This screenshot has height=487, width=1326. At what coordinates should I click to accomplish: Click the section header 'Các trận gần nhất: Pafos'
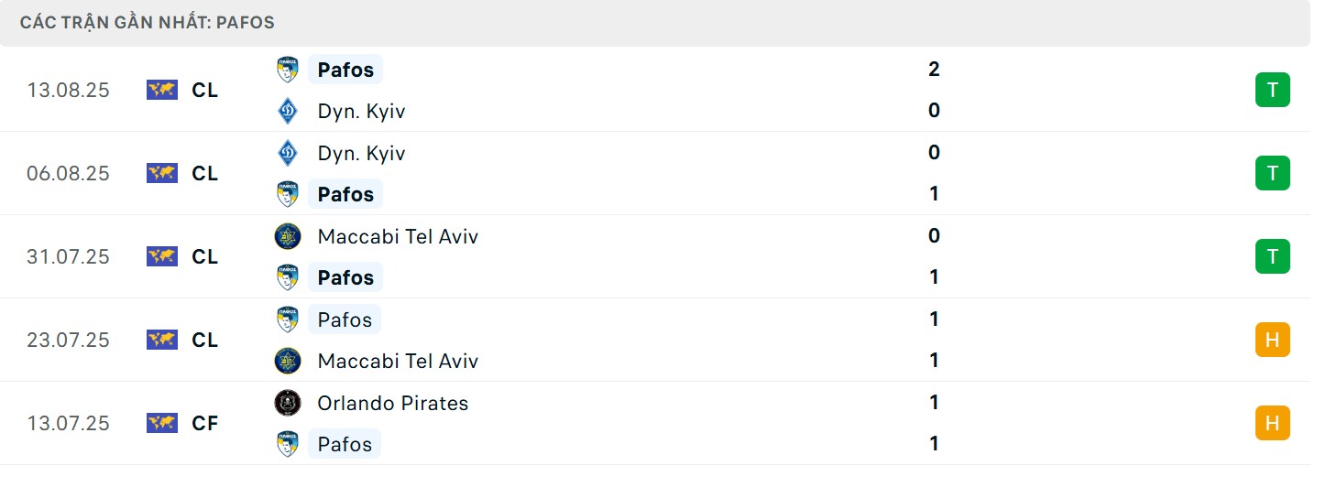148,22
